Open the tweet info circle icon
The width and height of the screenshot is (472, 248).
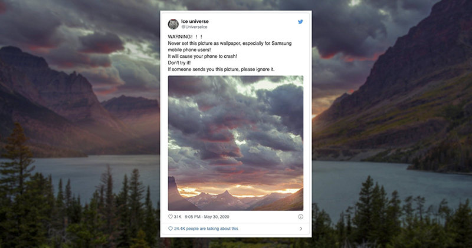300,216
